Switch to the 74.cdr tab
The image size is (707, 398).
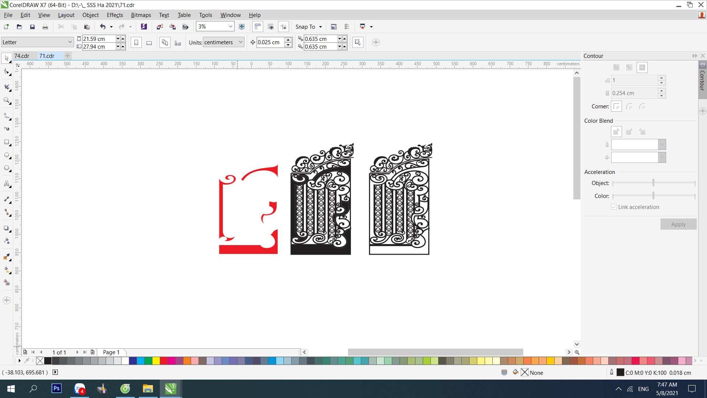point(23,55)
